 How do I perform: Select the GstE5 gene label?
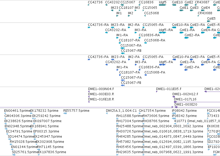tap(211, 19)
